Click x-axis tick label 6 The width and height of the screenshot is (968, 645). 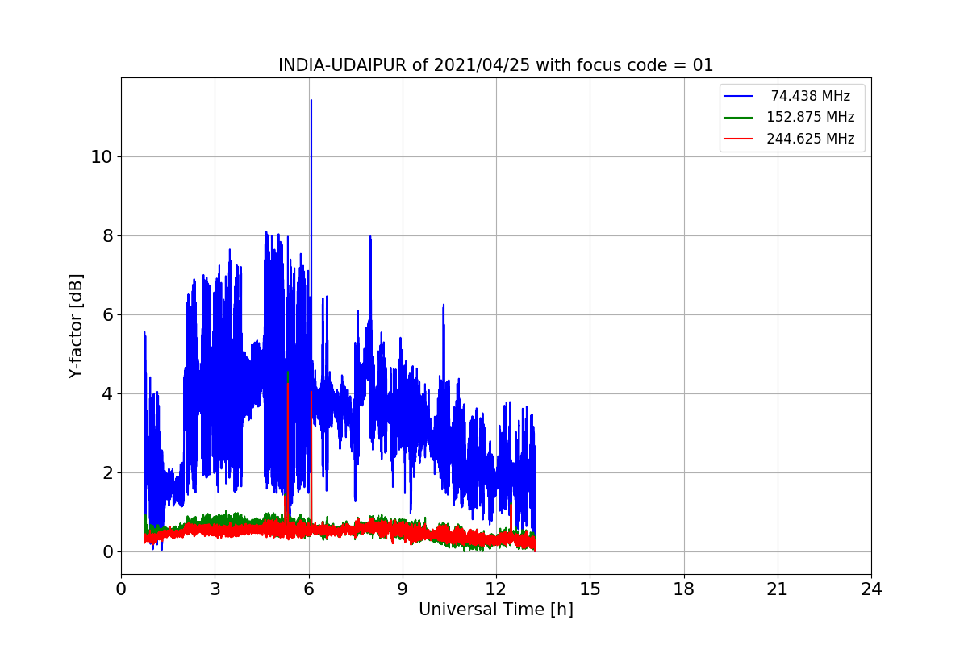(308, 589)
